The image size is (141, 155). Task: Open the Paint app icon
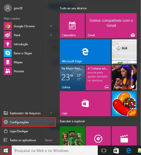pos(8,35)
